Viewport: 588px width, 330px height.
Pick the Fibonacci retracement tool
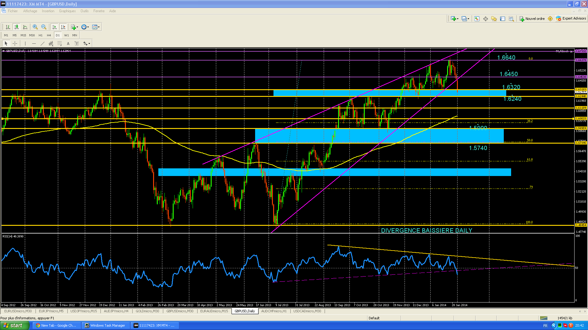pyautogui.click(x=60, y=43)
